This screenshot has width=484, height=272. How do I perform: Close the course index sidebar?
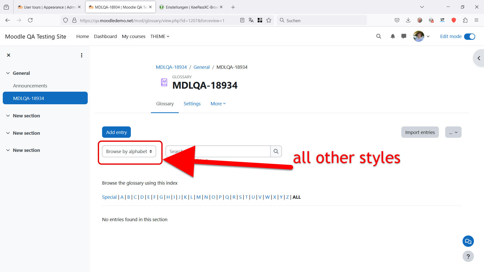click(9, 55)
